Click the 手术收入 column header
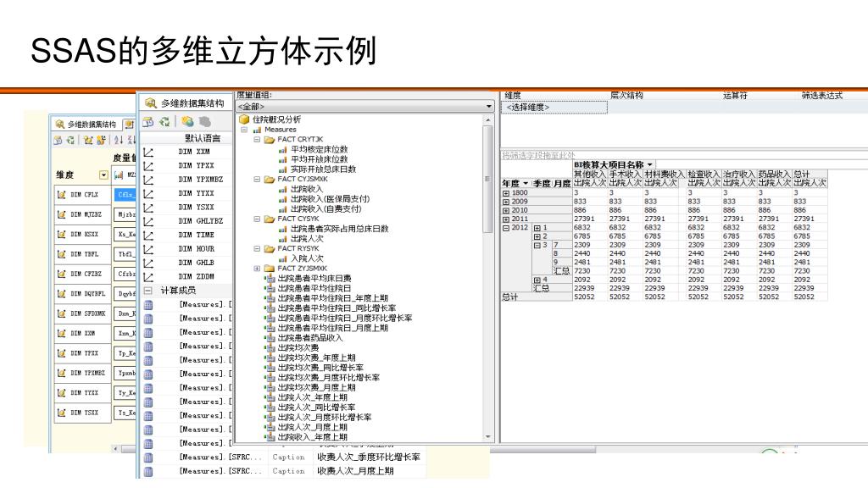The height and width of the screenshot is (488, 868). (626, 175)
